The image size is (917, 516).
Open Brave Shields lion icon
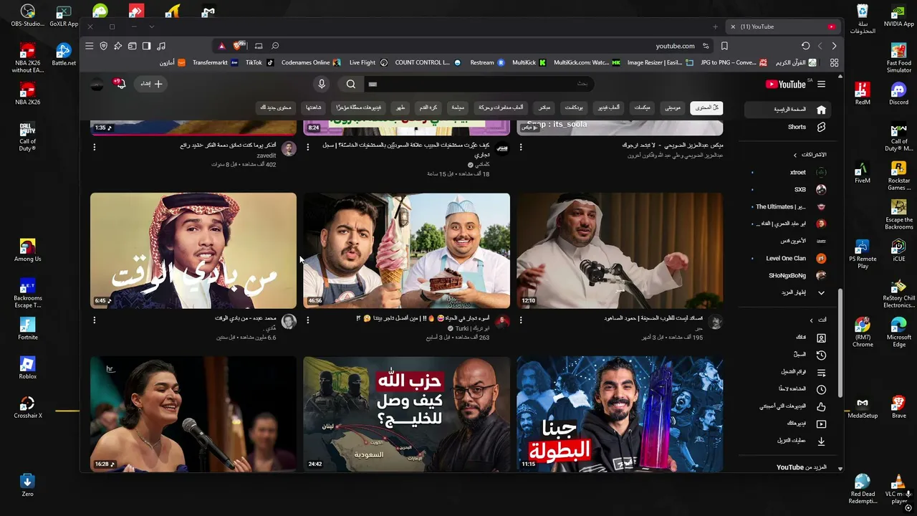pos(239,46)
